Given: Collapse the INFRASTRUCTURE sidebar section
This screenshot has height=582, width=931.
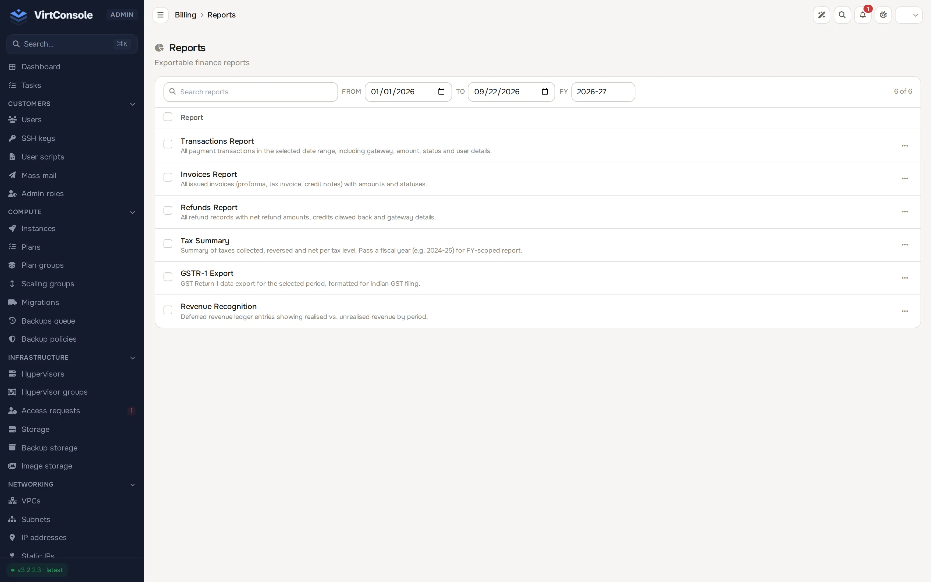Looking at the screenshot, I should coord(132,358).
